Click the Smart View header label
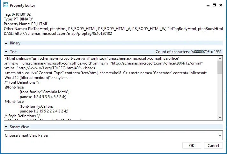 [x=19, y=127]
